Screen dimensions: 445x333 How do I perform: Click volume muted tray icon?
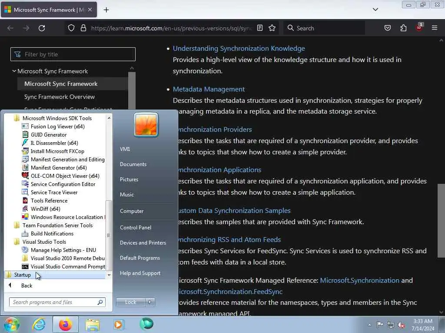click(x=401, y=325)
